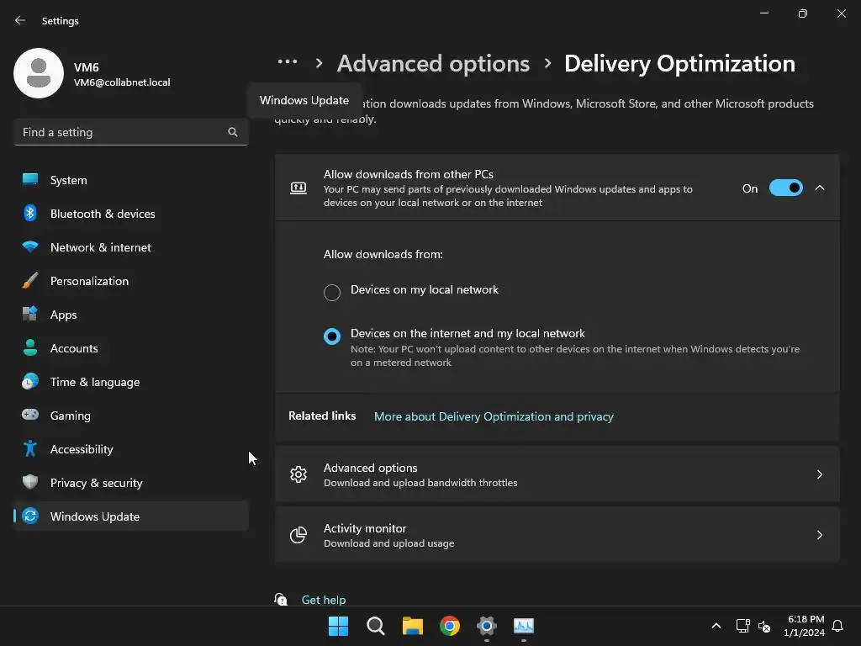Select Devices on the internet and my local network
Viewport: 861px width, 646px height.
point(331,336)
